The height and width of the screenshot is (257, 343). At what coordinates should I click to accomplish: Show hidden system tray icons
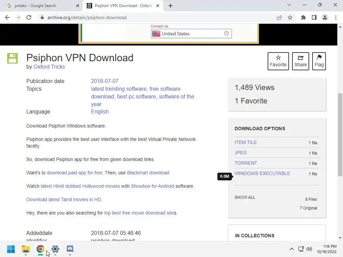pos(292,249)
